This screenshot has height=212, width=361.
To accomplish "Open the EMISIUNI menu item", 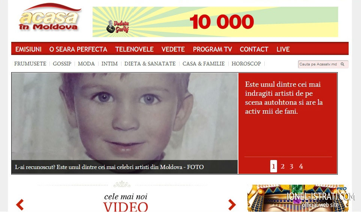I will pyautogui.click(x=28, y=49).
